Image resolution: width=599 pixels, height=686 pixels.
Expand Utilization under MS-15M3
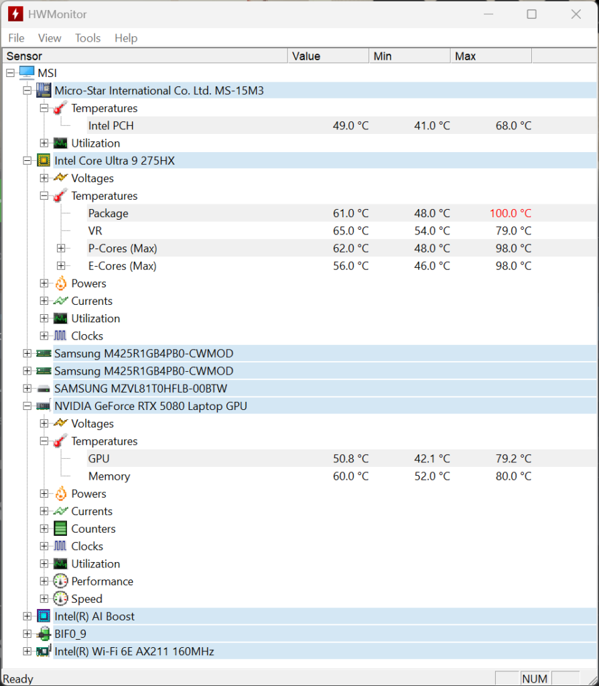click(44, 143)
